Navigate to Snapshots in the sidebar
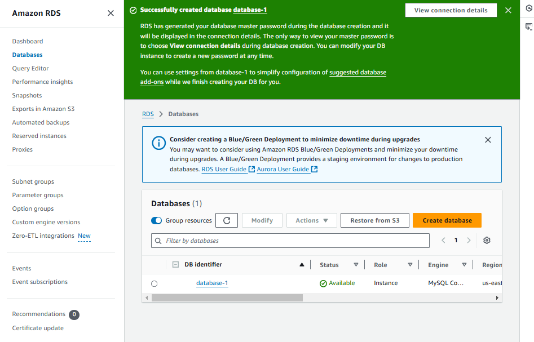Image resolution: width=534 pixels, height=342 pixels. pos(27,95)
